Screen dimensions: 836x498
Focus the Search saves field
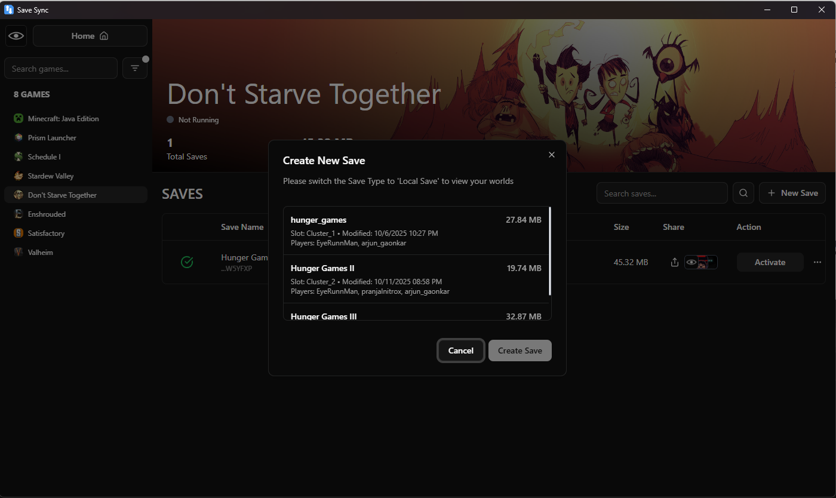tap(662, 193)
